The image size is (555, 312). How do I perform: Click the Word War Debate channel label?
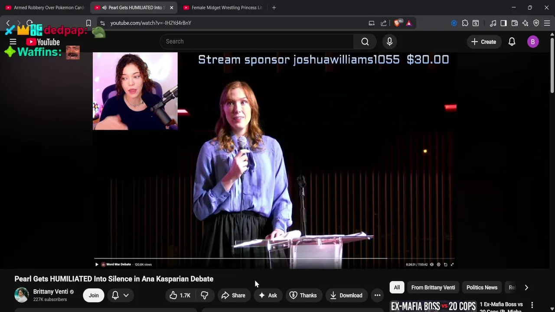click(x=118, y=264)
